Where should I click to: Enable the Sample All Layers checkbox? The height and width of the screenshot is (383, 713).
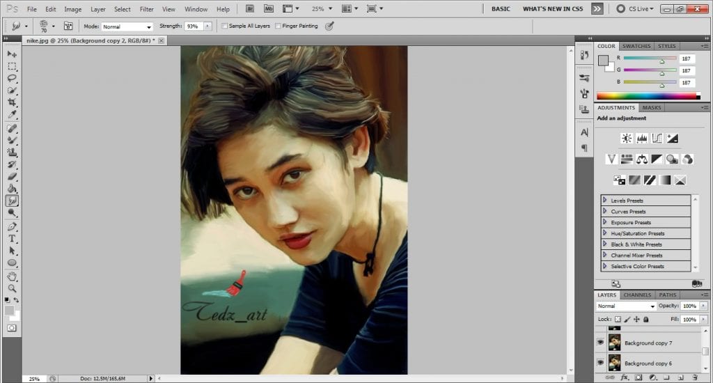pos(224,26)
